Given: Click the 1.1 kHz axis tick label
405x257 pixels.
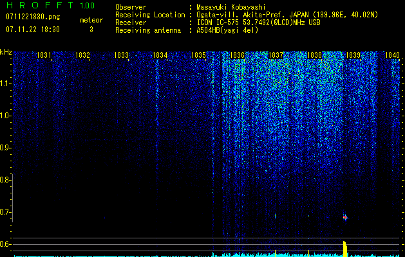Looking at the screenshot, I should pos(5,84).
